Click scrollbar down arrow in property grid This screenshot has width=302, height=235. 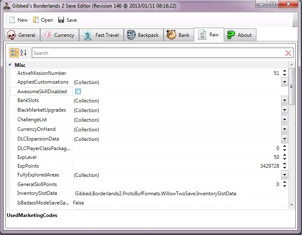tap(292, 205)
